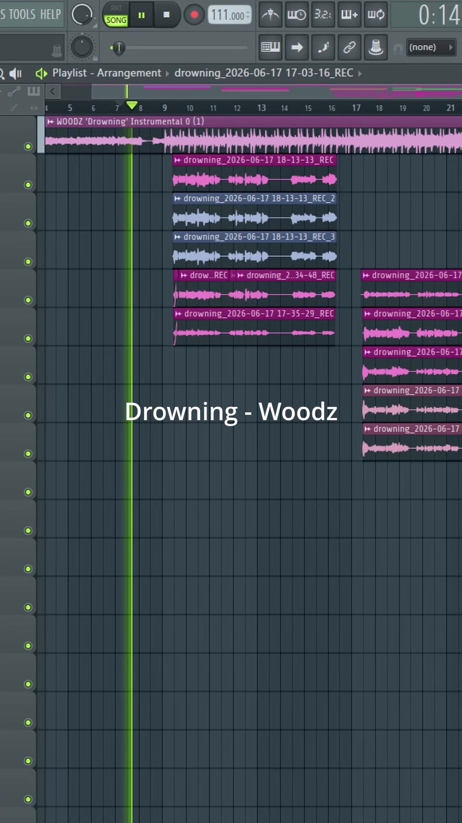Click the master pitch knob

click(x=82, y=47)
